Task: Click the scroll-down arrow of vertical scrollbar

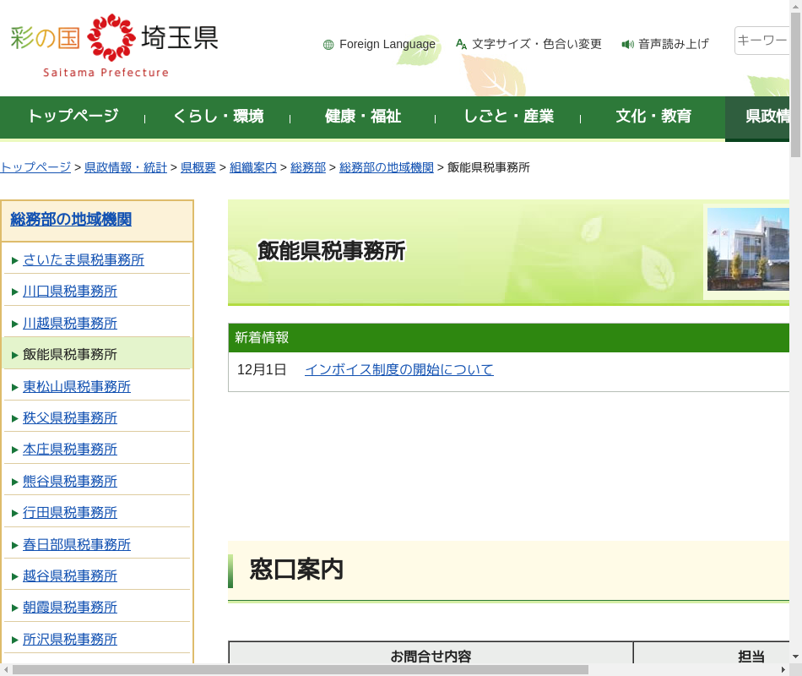Action: tap(795, 657)
